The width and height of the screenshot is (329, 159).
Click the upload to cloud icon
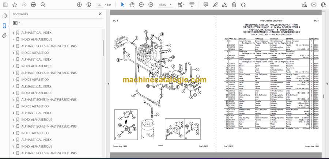(x=24, y=5)
